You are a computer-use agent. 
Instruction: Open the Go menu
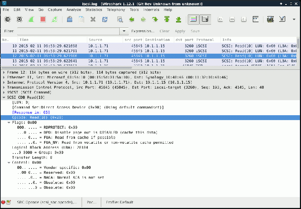pos(41,10)
